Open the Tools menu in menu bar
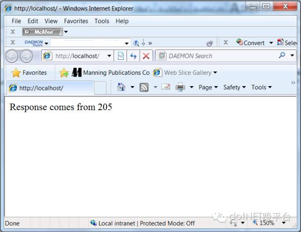 point(102,21)
